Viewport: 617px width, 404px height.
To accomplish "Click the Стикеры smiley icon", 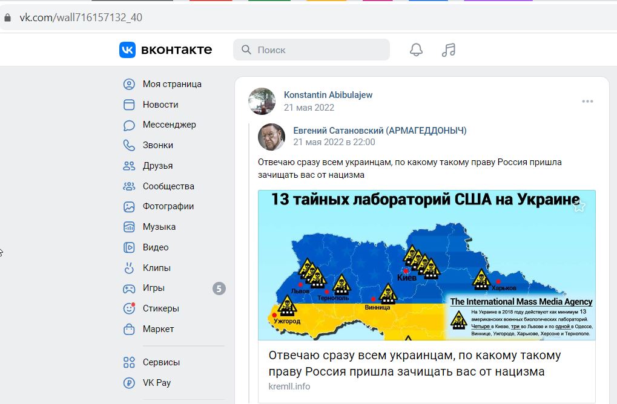I will click(129, 308).
